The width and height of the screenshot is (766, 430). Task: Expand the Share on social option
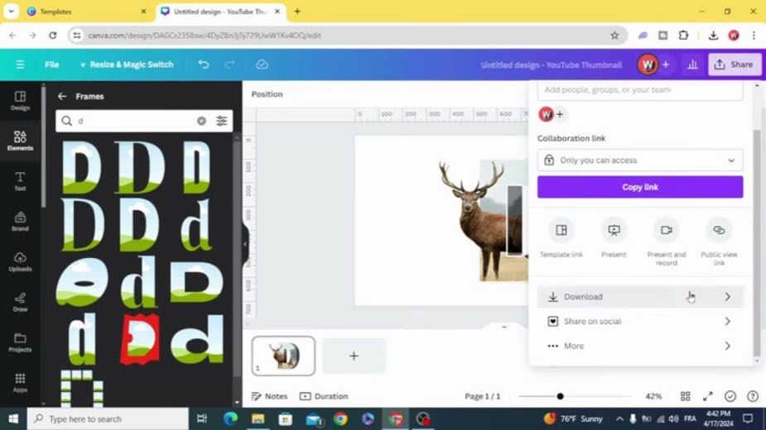click(640, 321)
